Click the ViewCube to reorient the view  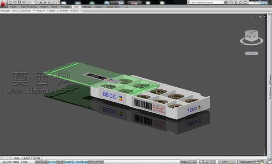point(252,35)
